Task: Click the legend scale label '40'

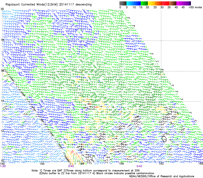Action: pos(176,7)
